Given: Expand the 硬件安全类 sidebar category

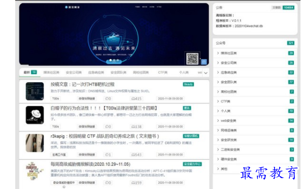Looking at the screenshot, I should click(x=255, y=159).
